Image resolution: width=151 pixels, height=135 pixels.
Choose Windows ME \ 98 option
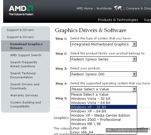pyautogui.click(x=104, y=124)
